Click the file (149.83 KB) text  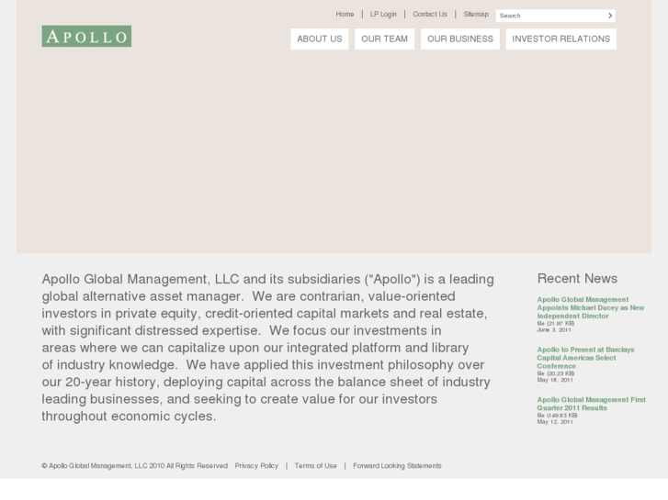tap(557, 416)
